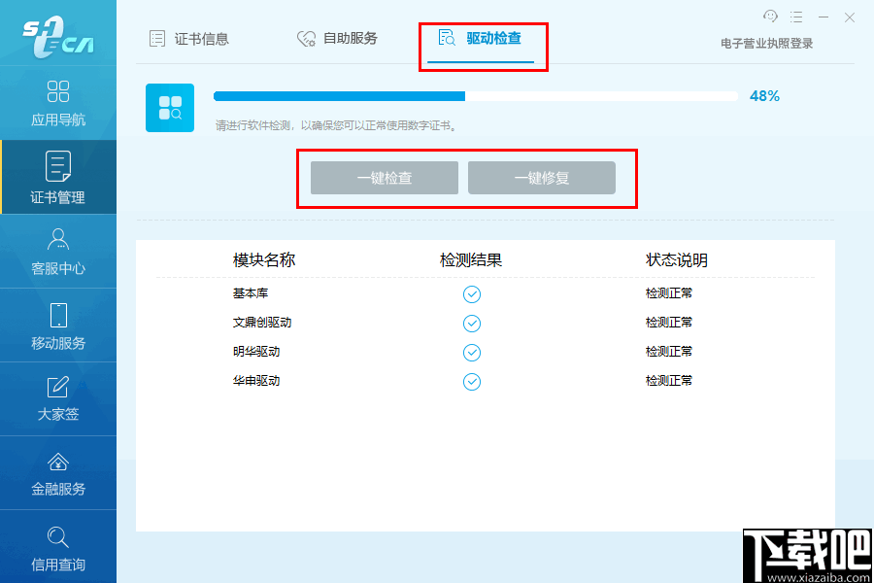The image size is (874, 583).
Task: Open 大家签 in the sidebar
Action: click(x=58, y=399)
